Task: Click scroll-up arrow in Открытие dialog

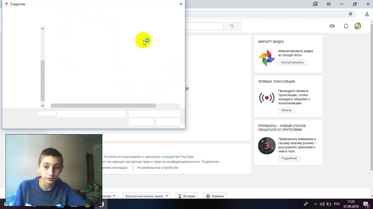Action: 43,28
